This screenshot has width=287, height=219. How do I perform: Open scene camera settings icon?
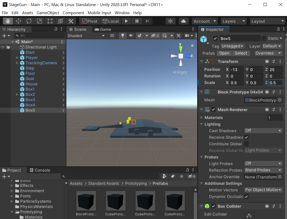(x=187, y=36)
